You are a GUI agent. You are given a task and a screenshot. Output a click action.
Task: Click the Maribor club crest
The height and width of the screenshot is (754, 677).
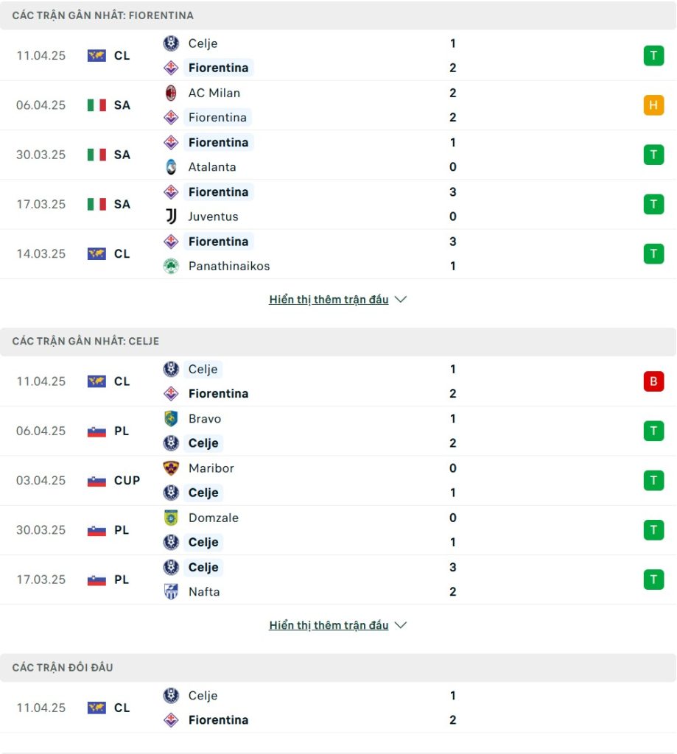171,468
